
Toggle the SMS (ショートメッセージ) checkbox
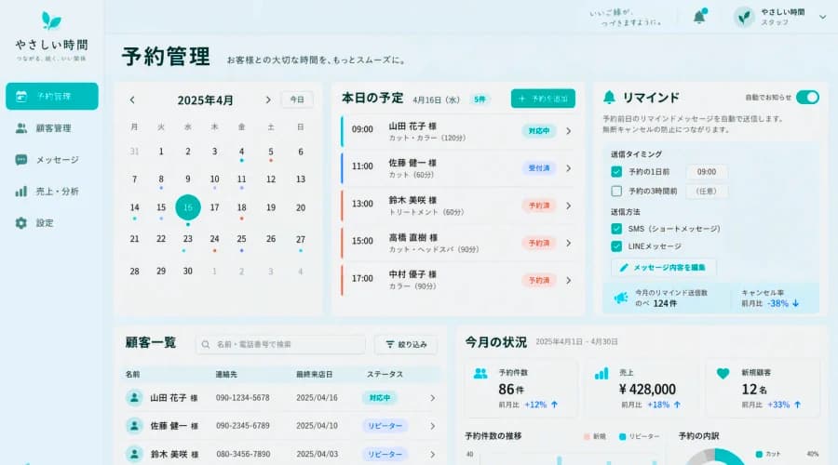point(616,229)
